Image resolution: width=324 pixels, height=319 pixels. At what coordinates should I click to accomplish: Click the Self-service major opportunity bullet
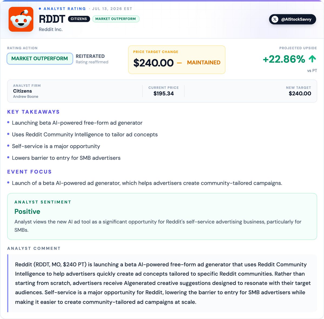tap(56, 146)
